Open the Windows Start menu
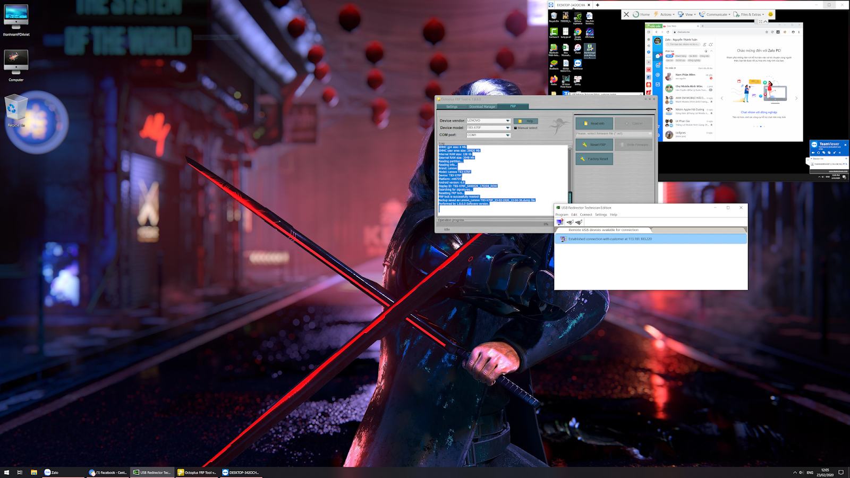 pyautogui.click(x=6, y=472)
